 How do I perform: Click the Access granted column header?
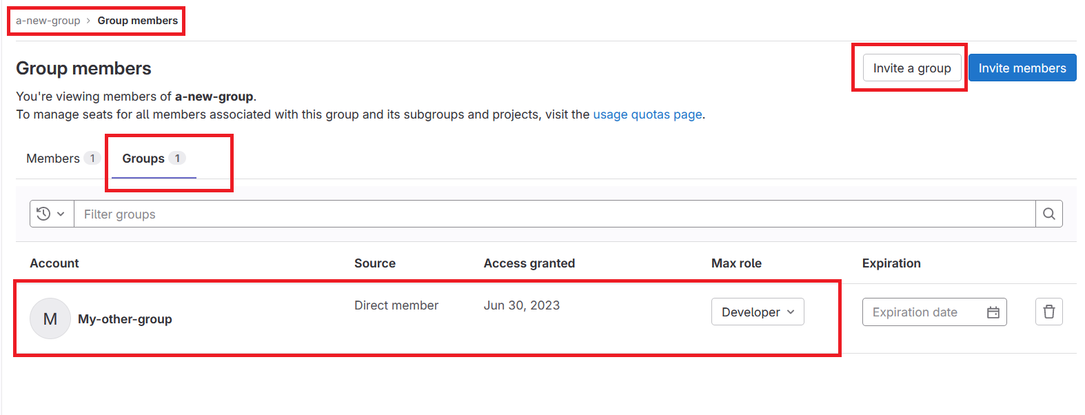(x=529, y=263)
